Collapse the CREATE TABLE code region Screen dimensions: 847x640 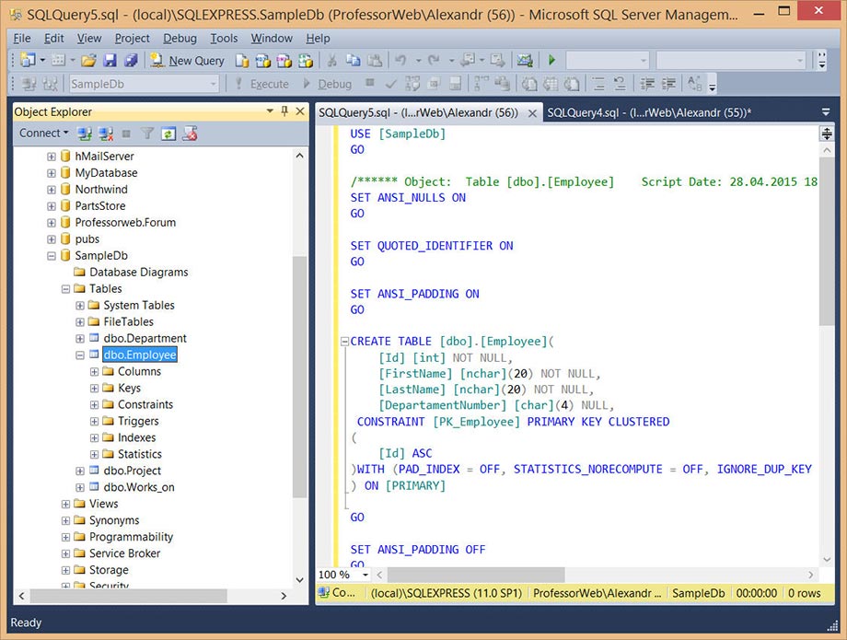click(x=344, y=342)
